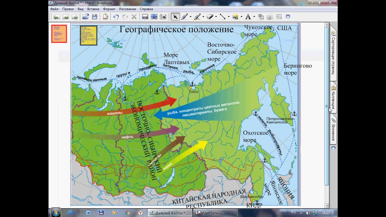Open the transparency settings icon
The image size is (386, 217).
pyautogui.click(x=270, y=17)
